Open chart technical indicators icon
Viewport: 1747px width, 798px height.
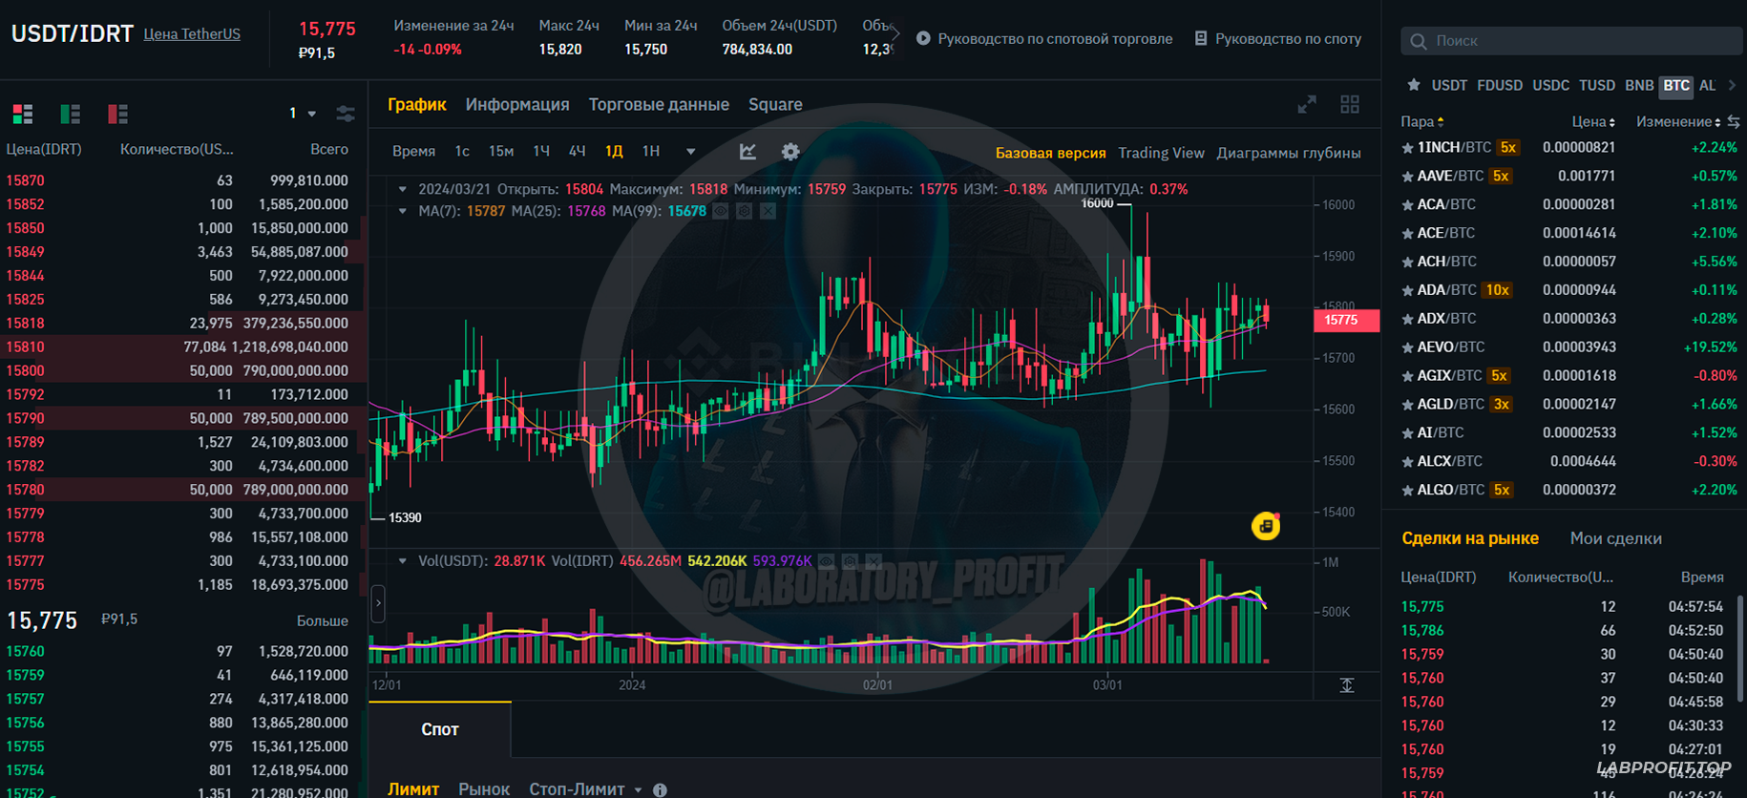tap(747, 152)
